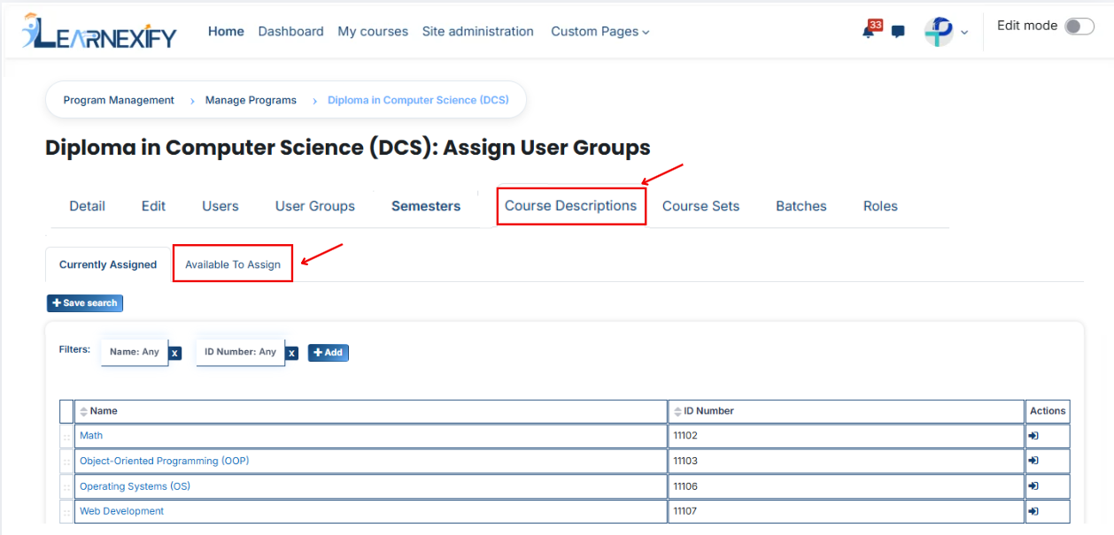Grab the drag handle of Web Development row
The image size is (1114, 535).
(x=66, y=512)
